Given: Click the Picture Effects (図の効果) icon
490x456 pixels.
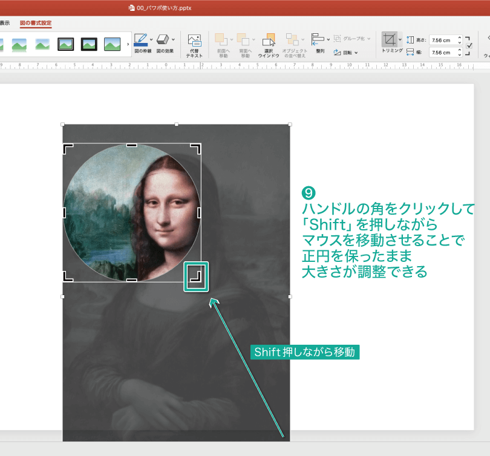Looking at the screenshot, I should pyautogui.click(x=162, y=40).
